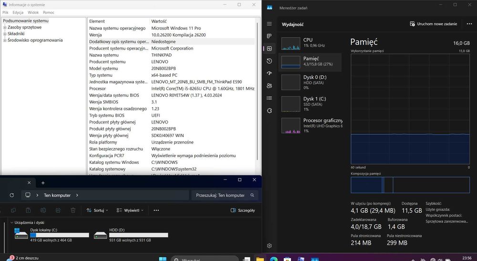The width and height of the screenshot is (477, 261).
Task: Select the Wersja SMBIOS row
Action: click(172, 102)
